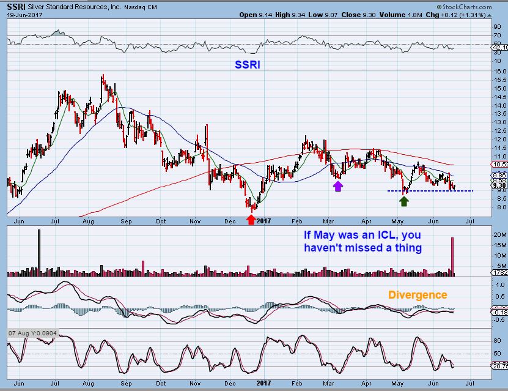Click the Close 9.30 value in the header
Viewport: 508px width, 391px height.
tap(358, 15)
